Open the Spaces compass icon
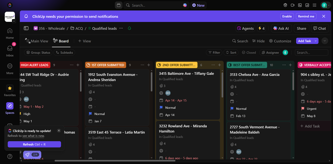 (10, 106)
